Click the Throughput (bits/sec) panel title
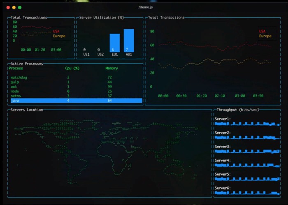Image resolution: width=288 pixels, height=205 pixels. click(238, 110)
